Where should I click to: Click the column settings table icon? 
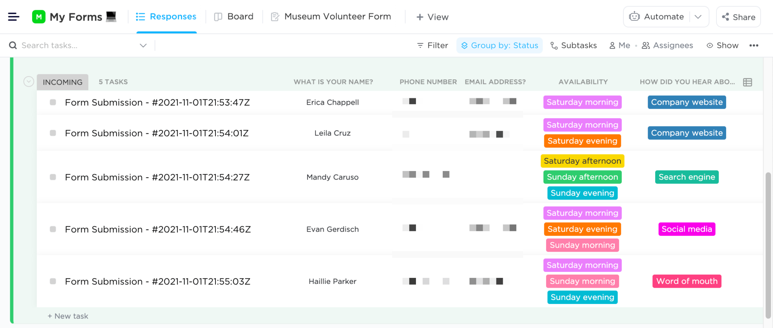[747, 82]
